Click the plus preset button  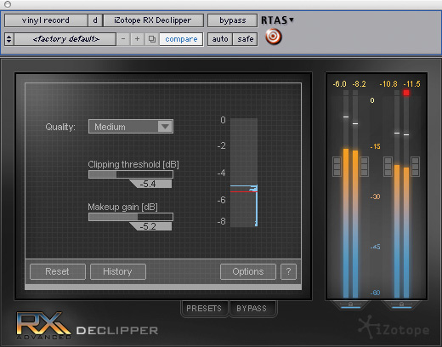pos(138,39)
